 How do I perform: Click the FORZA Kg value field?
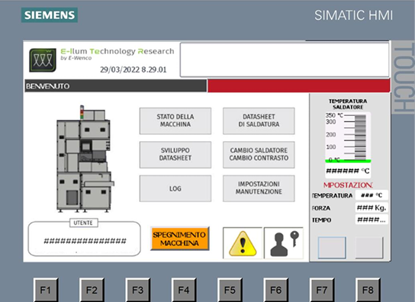point(372,207)
